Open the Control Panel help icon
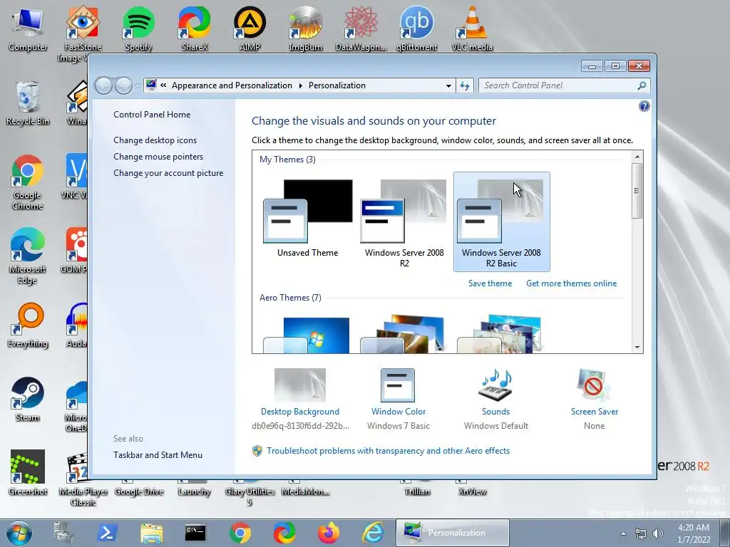The image size is (730, 547). coord(644,106)
